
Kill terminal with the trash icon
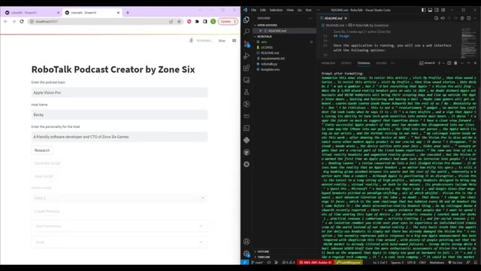(x=455, y=63)
